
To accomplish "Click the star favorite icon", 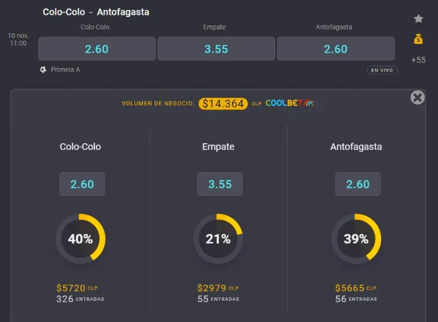I will point(418,19).
